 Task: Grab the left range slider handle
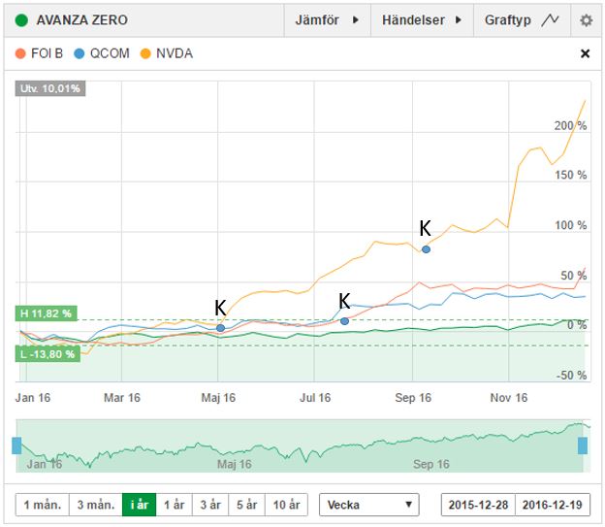click(16, 445)
